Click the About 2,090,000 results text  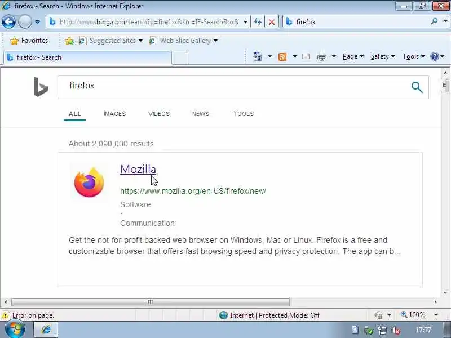click(x=111, y=144)
